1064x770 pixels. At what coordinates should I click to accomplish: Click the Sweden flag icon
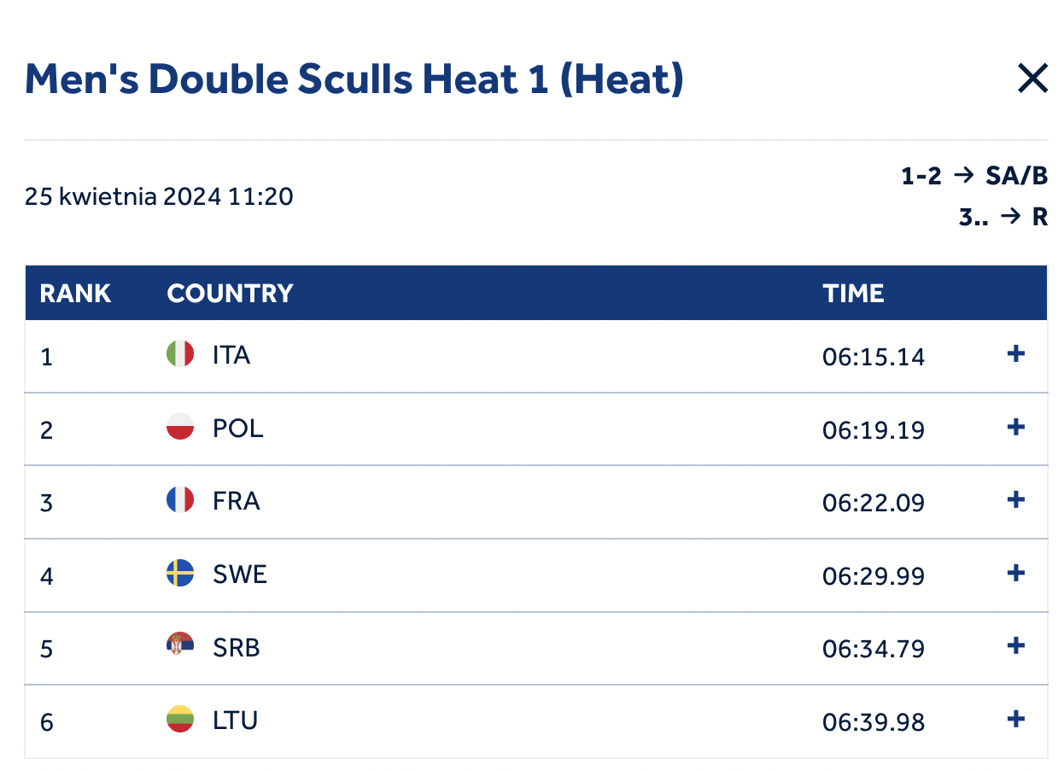180,573
